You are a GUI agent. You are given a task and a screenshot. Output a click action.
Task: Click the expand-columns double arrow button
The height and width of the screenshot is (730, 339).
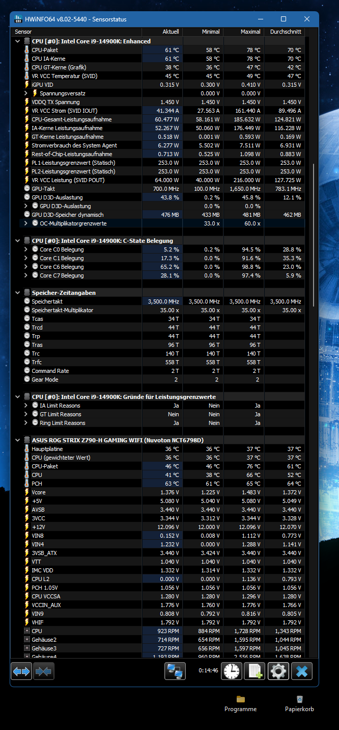tap(21, 671)
